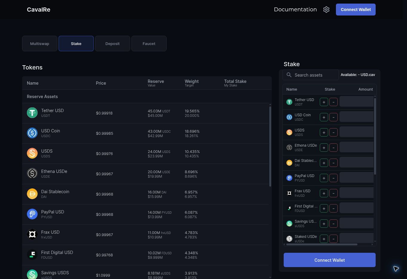Click plus button for PayPal USD stake
The height and width of the screenshot is (279, 407).
[x=324, y=178]
